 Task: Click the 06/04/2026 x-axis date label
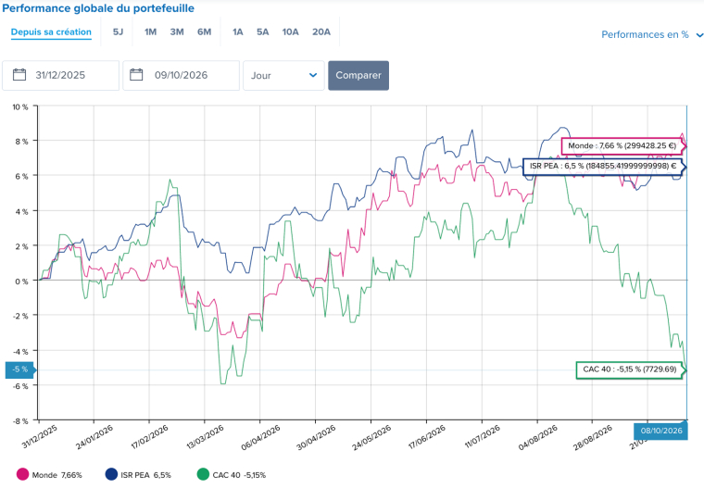[x=261, y=437]
